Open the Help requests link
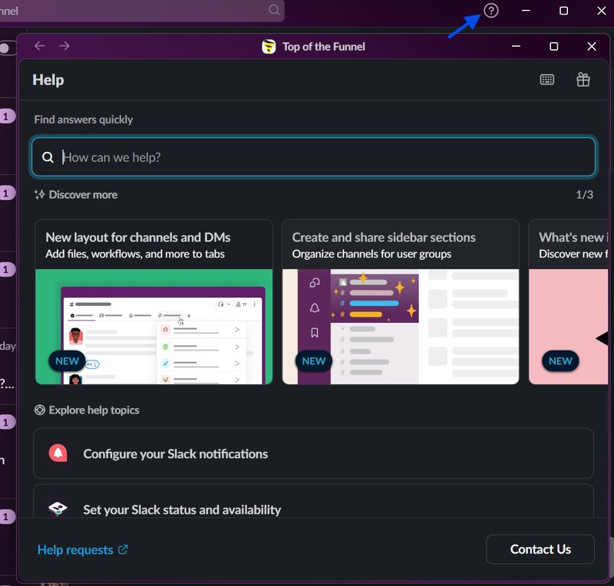 pos(82,550)
